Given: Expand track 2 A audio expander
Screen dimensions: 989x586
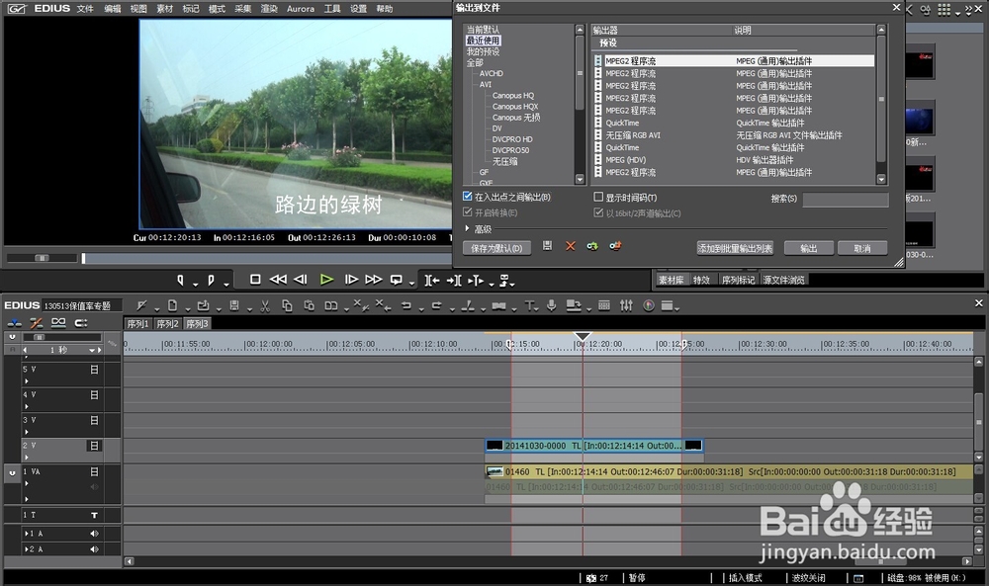Looking at the screenshot, I should click(x=26, y=549).
